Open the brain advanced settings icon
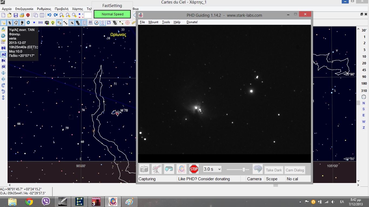 click(x=258, y=169)
